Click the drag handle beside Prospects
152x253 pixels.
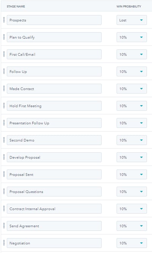pyautogui.click(x=4, y=20)
